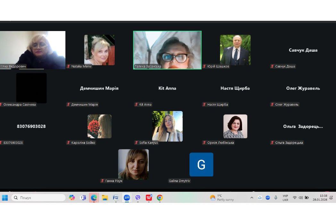
Task: Click the Windows Start button
Action: 5,198
